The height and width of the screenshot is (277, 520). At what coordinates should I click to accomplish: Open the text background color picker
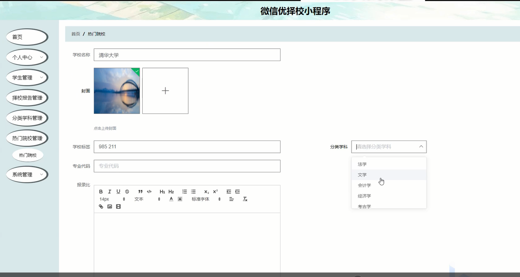[x=180, y=199]
